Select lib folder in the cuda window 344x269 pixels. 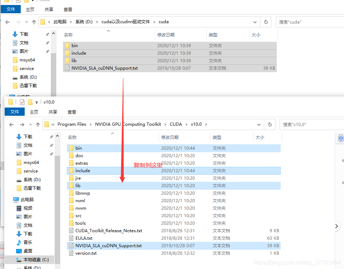click(169, 60)
